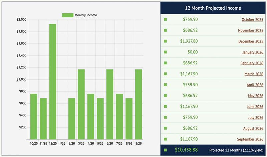Click green square icon in October 2025 row

(165, 20)
